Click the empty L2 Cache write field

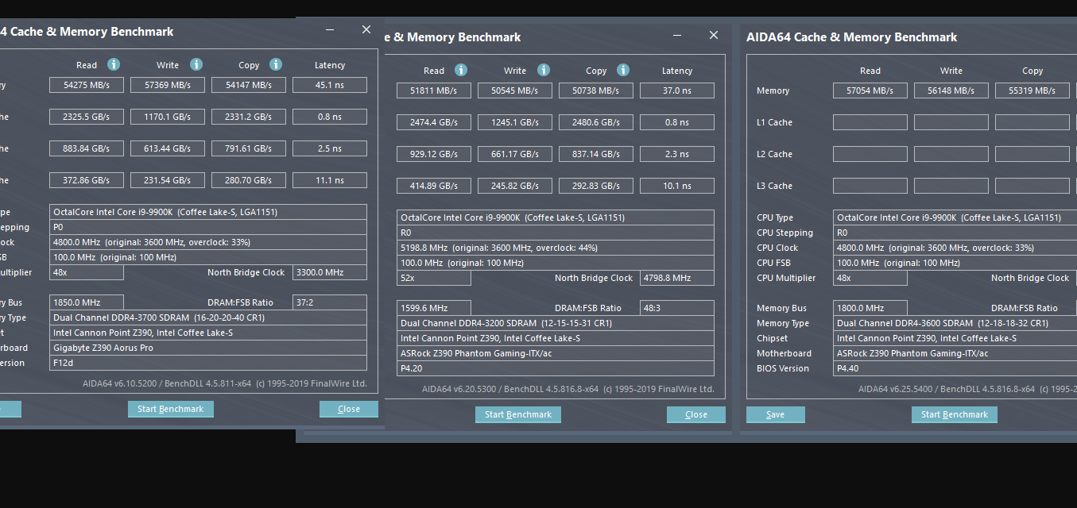tap(951, 154)
